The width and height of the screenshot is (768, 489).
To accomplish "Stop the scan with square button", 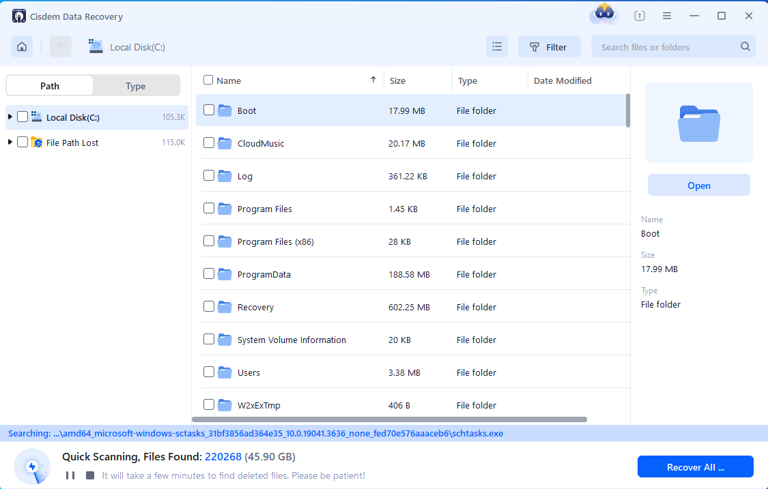I will [90, 475].
